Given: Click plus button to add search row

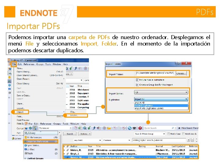Looking at the screenshot, I should click(x=189, y=140).
